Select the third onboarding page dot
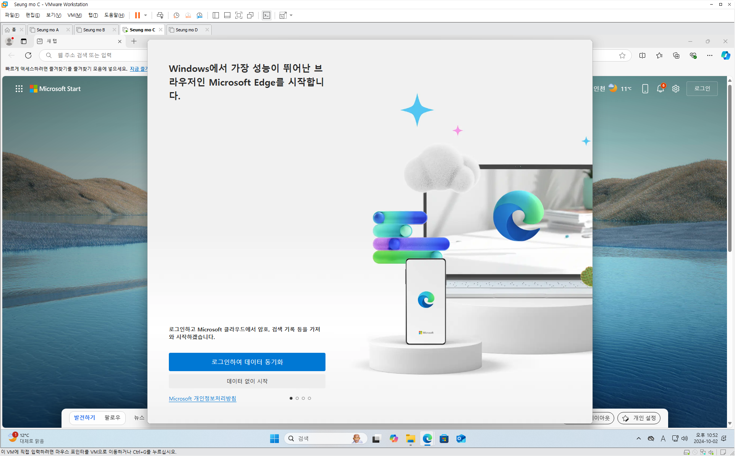 coord(303,398)
